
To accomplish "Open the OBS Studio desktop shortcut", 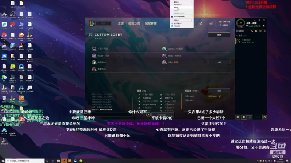I will [13, 15].
